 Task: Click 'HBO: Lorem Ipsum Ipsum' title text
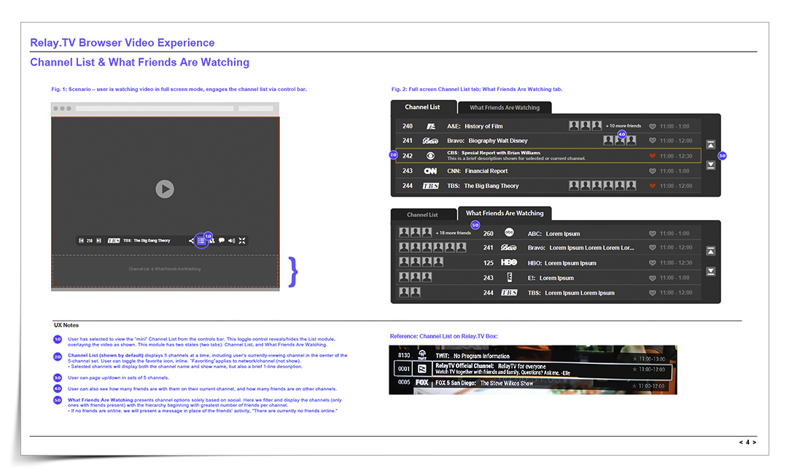coord(562,263)
